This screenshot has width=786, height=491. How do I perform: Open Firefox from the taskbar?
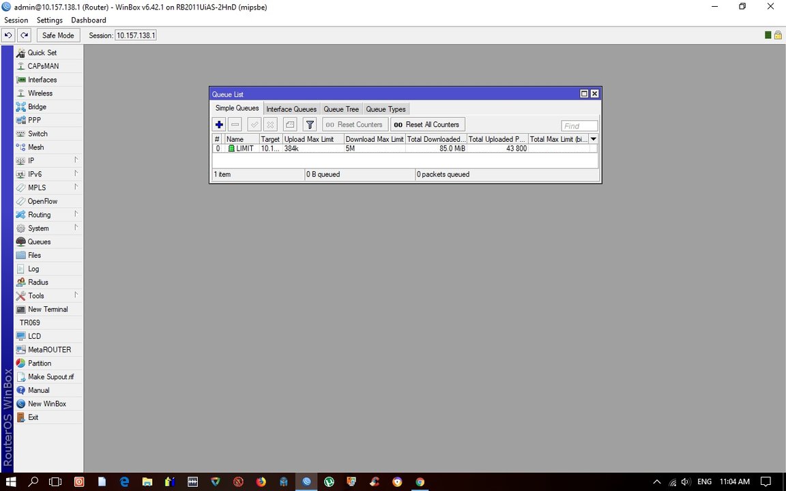[x=261, y=482]
